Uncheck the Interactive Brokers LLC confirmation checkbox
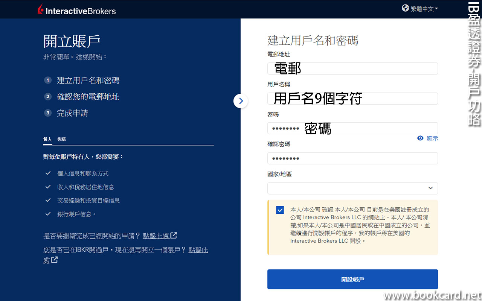 pyautogui.click(x=280, y=210)
